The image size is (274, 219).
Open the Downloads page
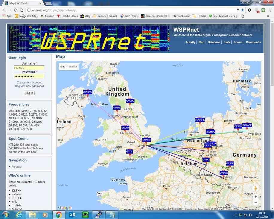253,42
